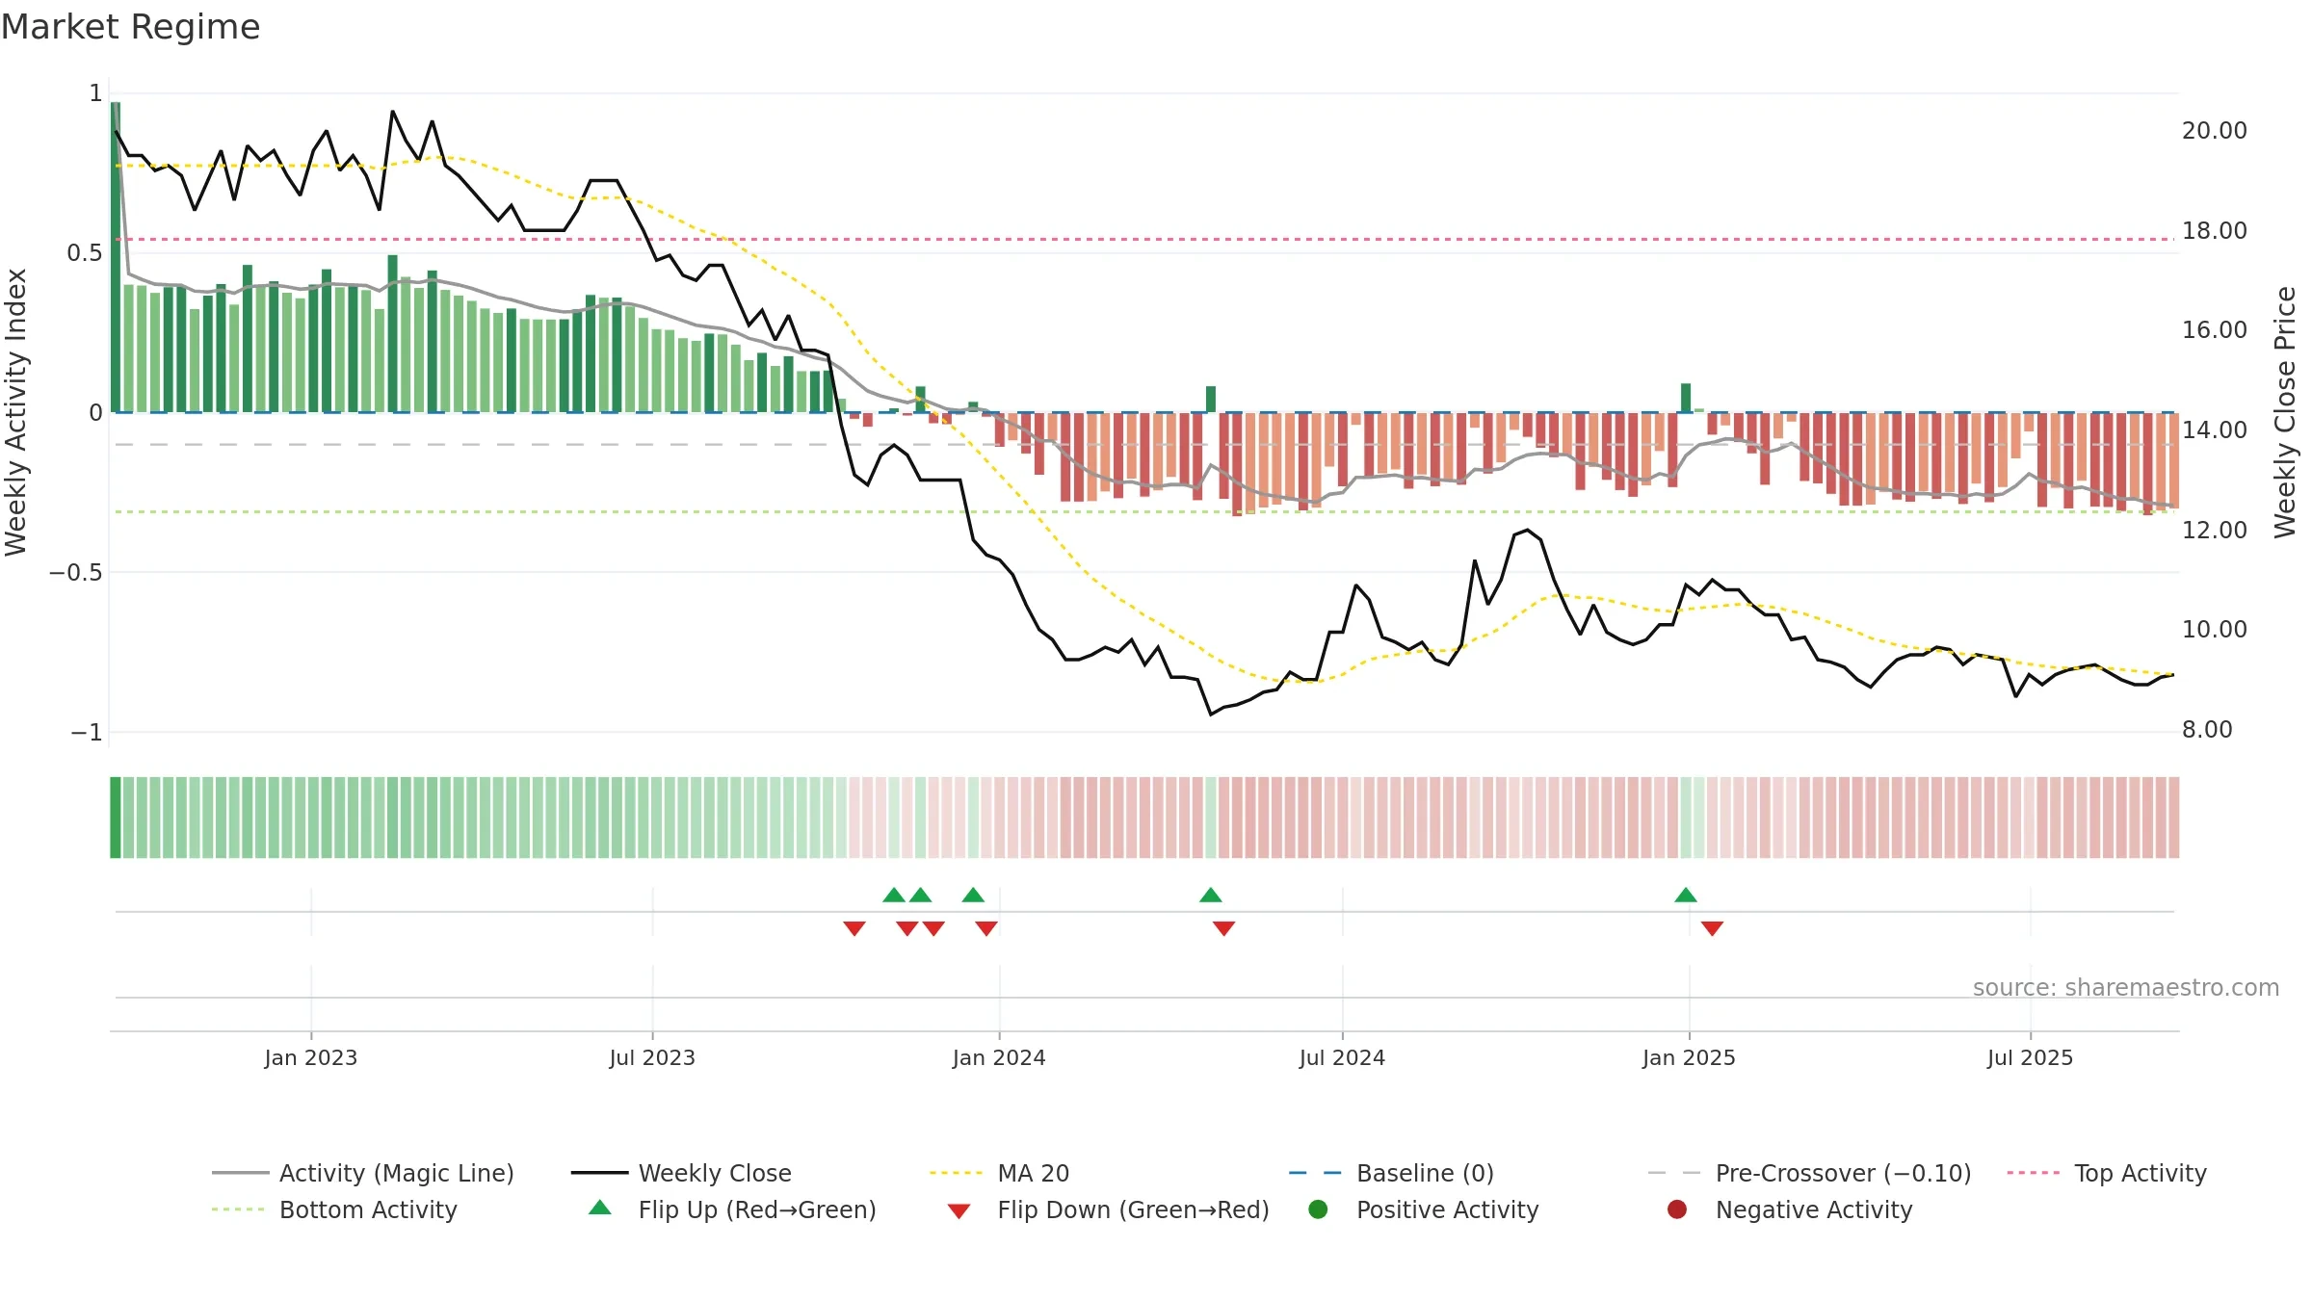Click the source: sharemaestro.com text
Viewport: 2312px width, 1300px height.
[x=2126, y=988]
